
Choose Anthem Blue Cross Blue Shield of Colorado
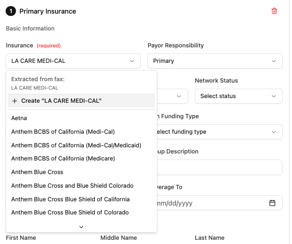81,213
